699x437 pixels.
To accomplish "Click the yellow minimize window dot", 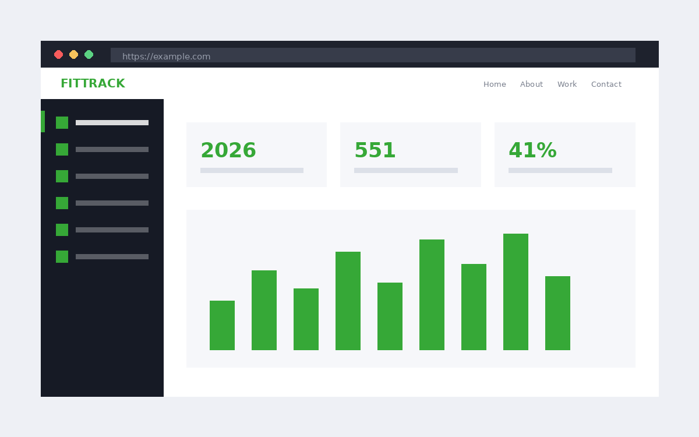I will click(x=73, y=54).
